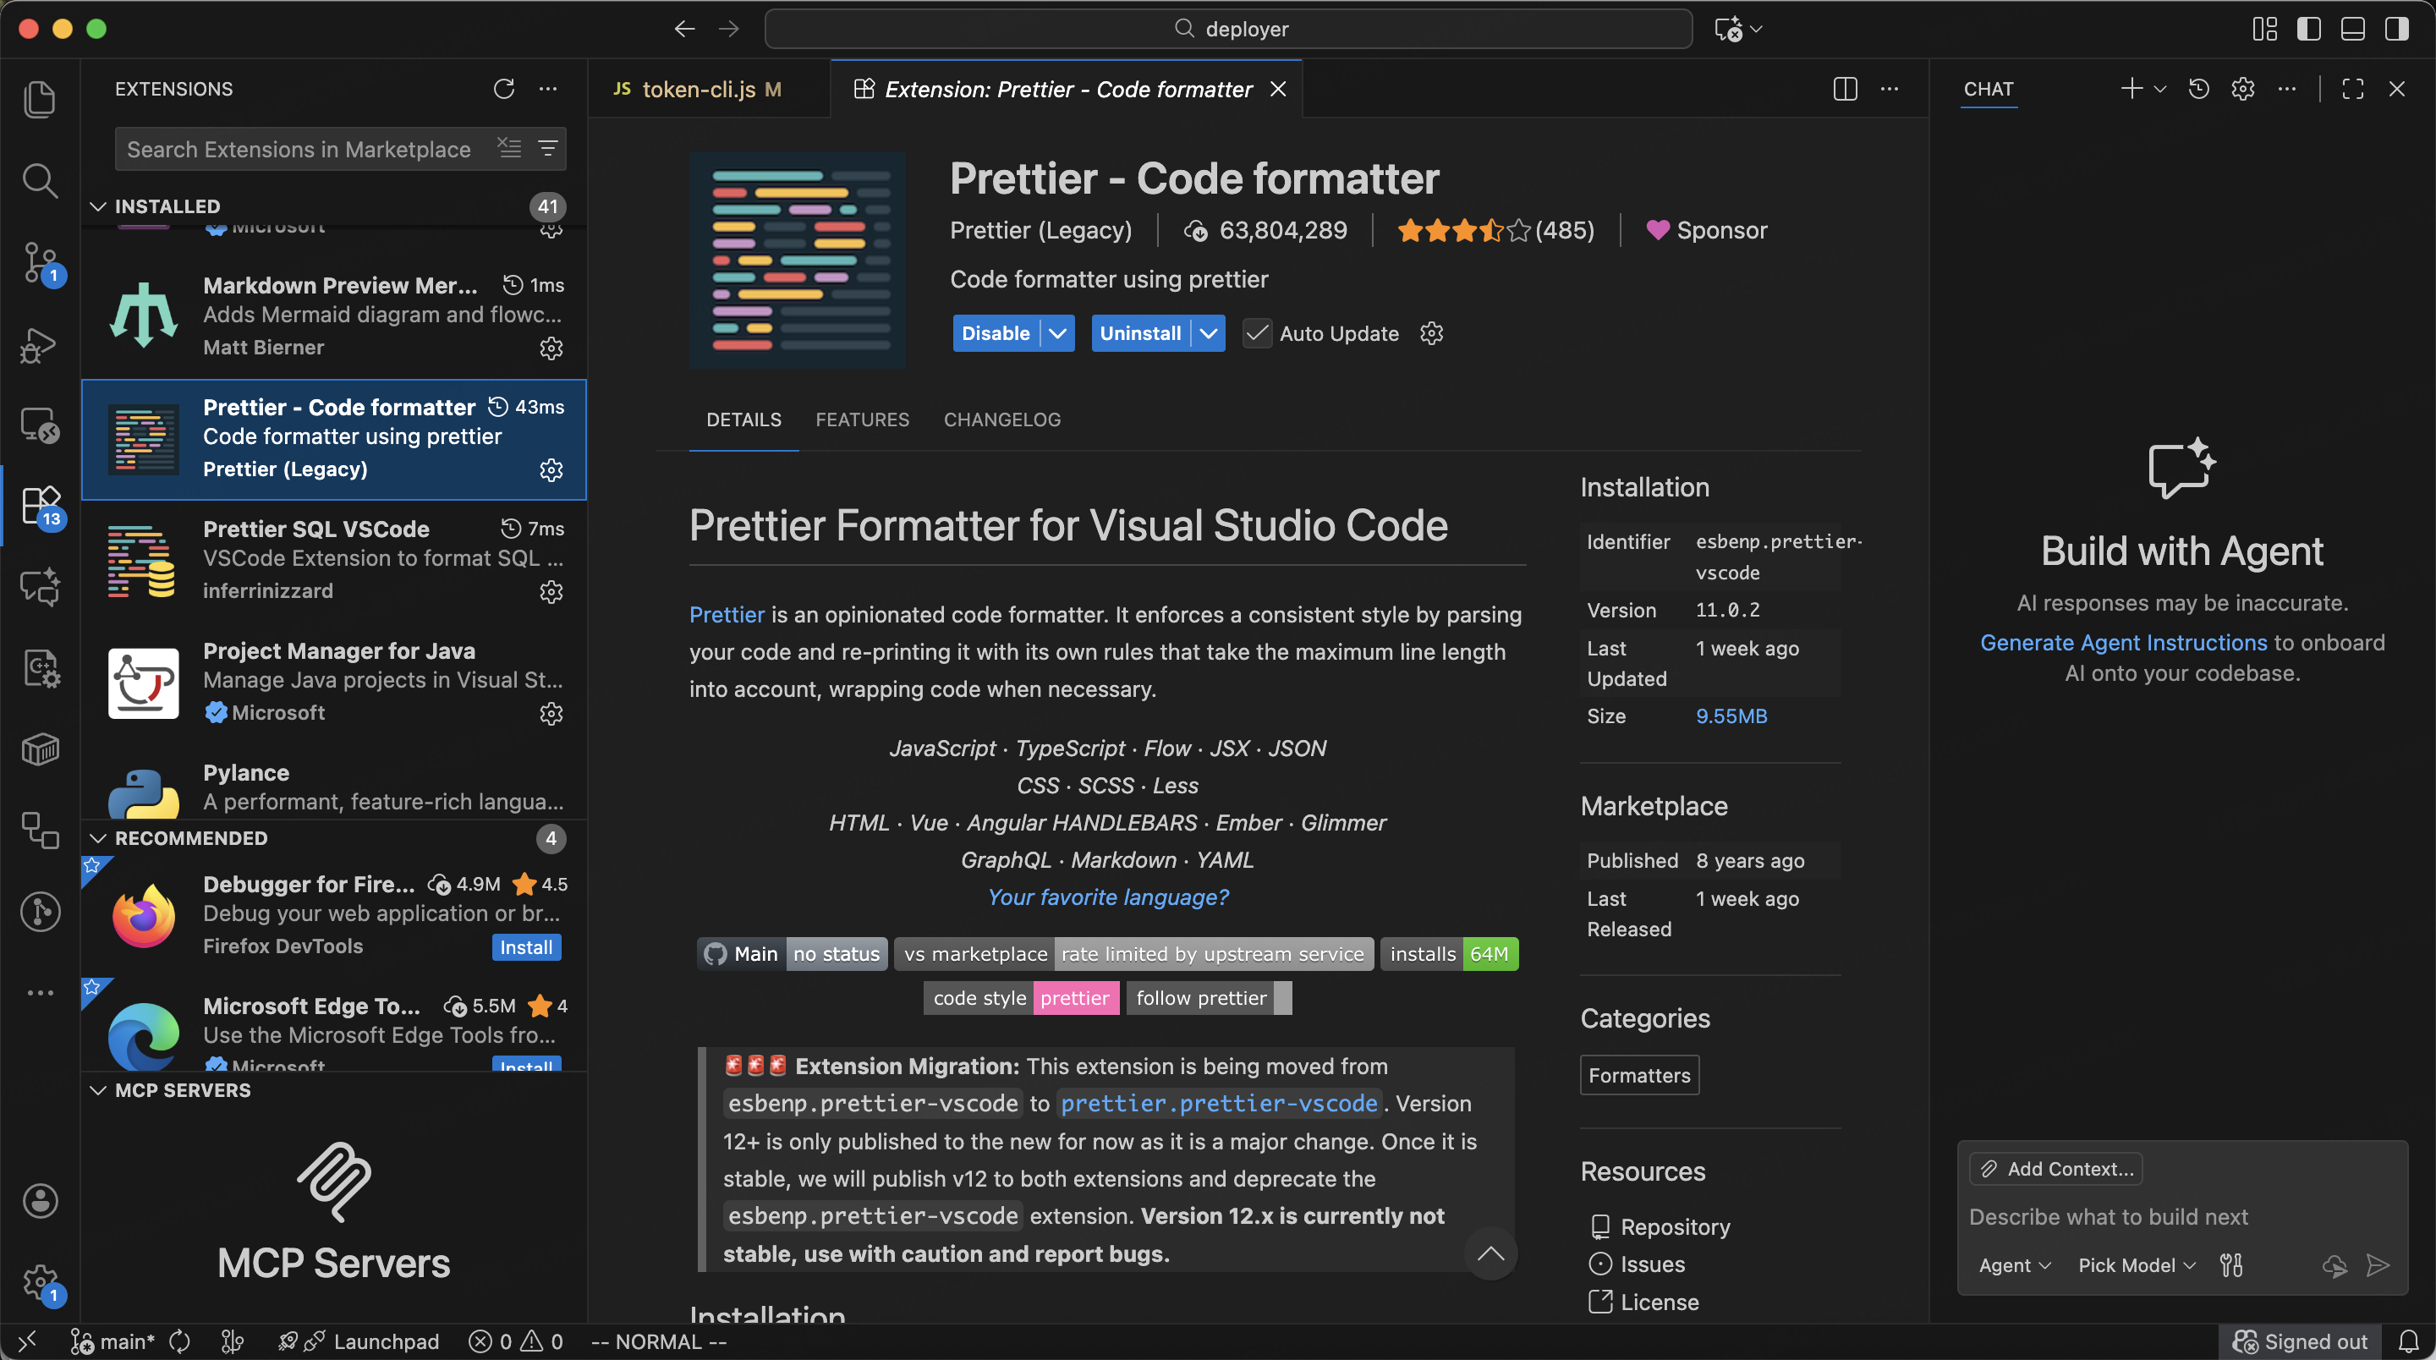Image resolution: width=2436 pixels, height=1360 pixels.
Task: Toggle the secondary side bar layout
Action: pyautogui.click(x=2396, y=30)
